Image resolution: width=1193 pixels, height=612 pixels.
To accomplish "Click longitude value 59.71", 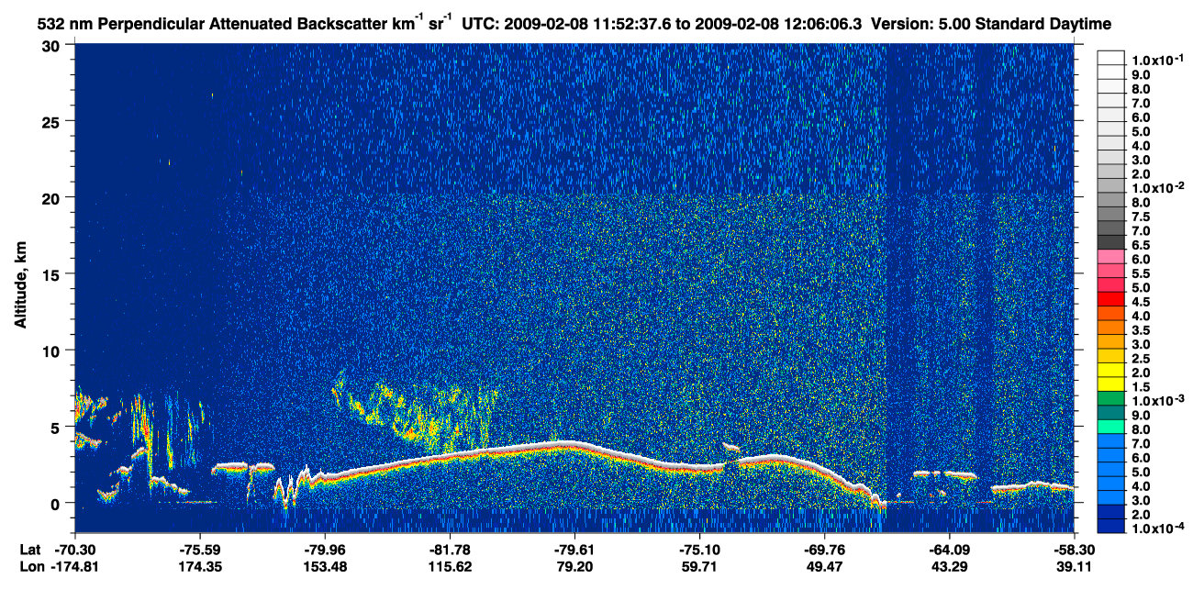I will pyautogui.click(x=698, y=566).
